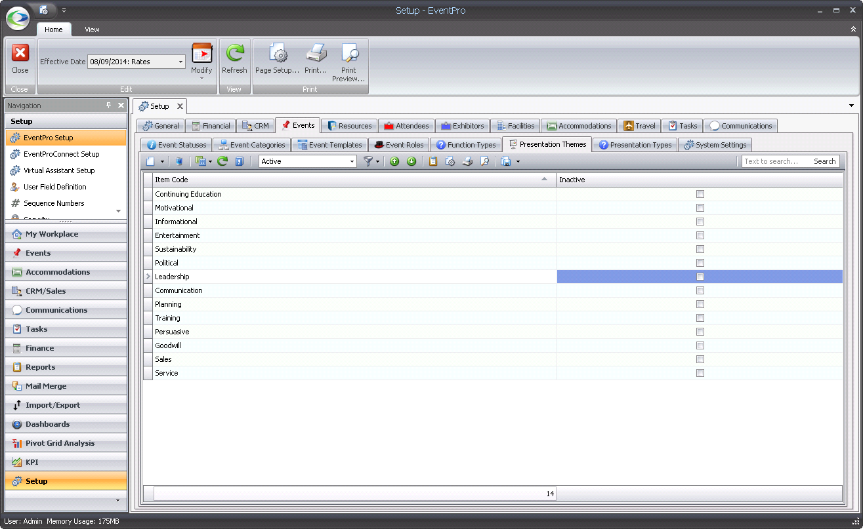Click the Text to search input field
The height and width of the screenshot is (529, 863).
[x=776, y=161]
